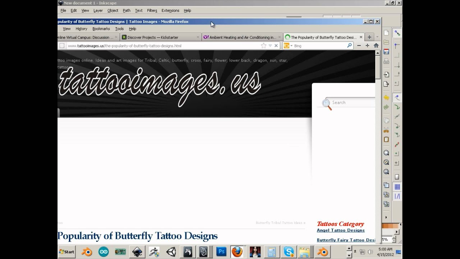The height and width of the screenshot is (259, 460).
Task: Click Inkscape's yellow Undo arrow
Action: pos(386,97)
